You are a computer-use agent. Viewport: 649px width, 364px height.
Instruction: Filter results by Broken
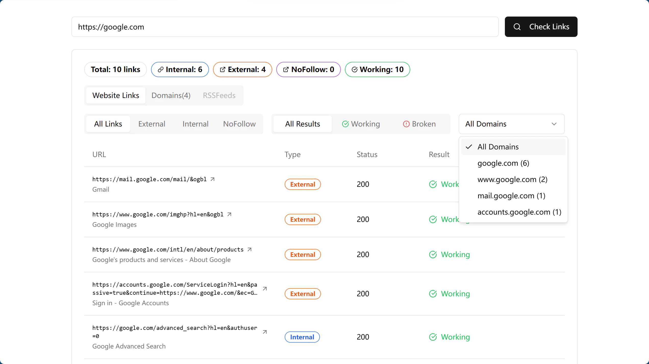[x=419, y=124]
